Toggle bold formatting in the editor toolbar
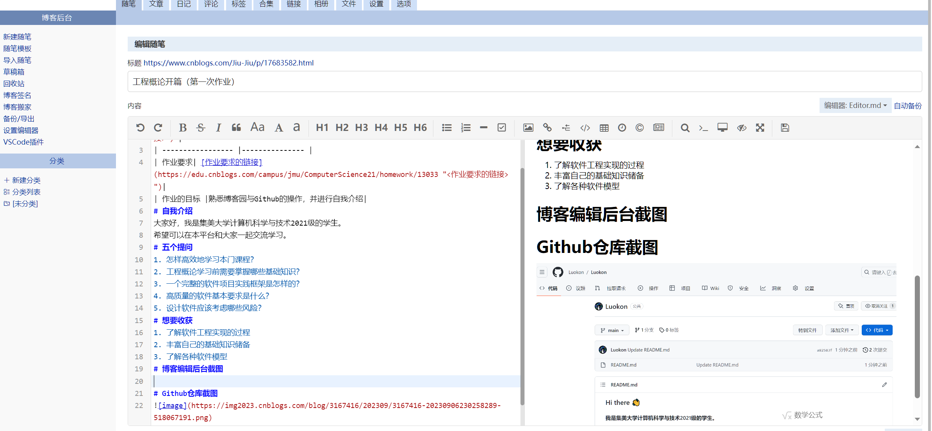This screenshot has width=932, height=431. tap(182, 127)
